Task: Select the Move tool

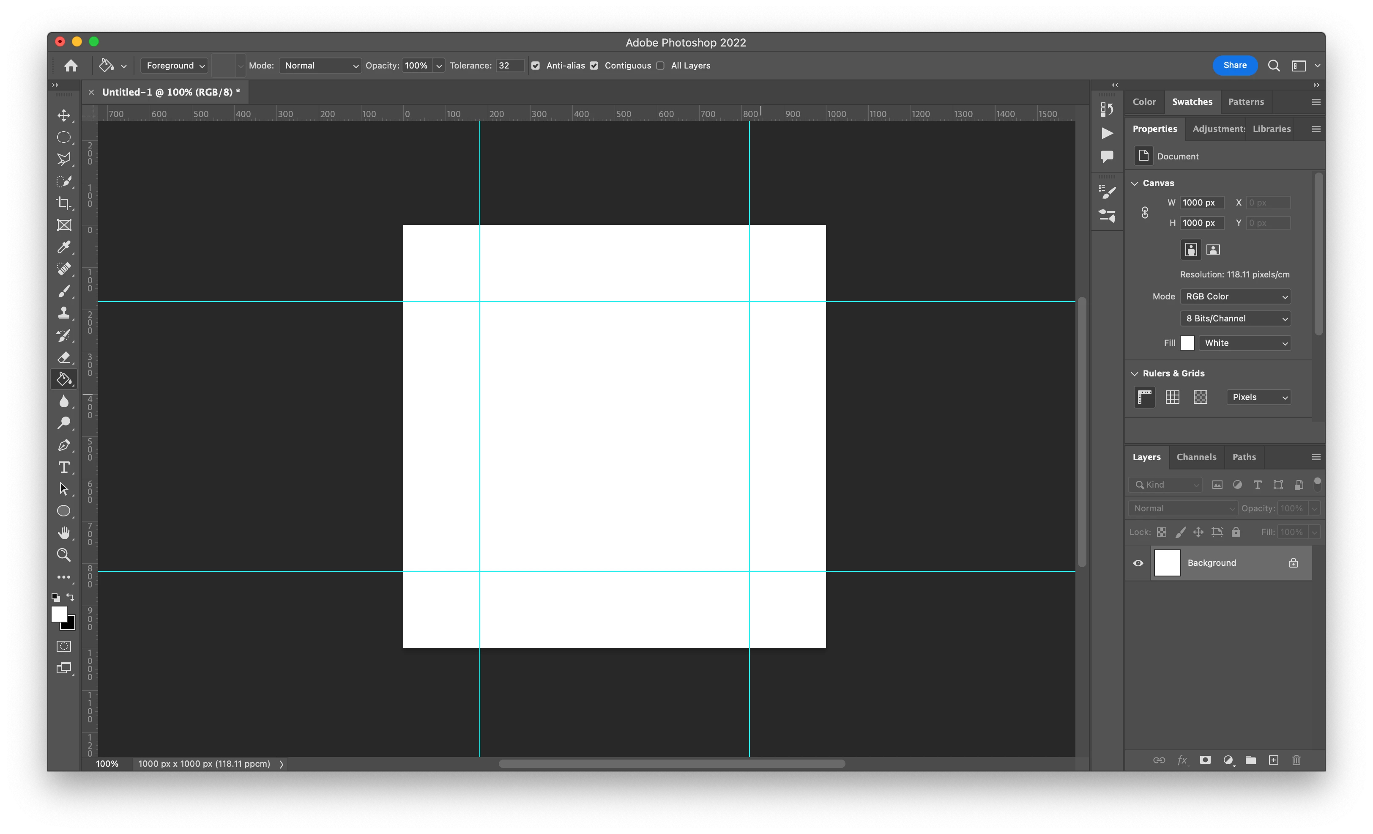Action: click(x=63, y=115)
